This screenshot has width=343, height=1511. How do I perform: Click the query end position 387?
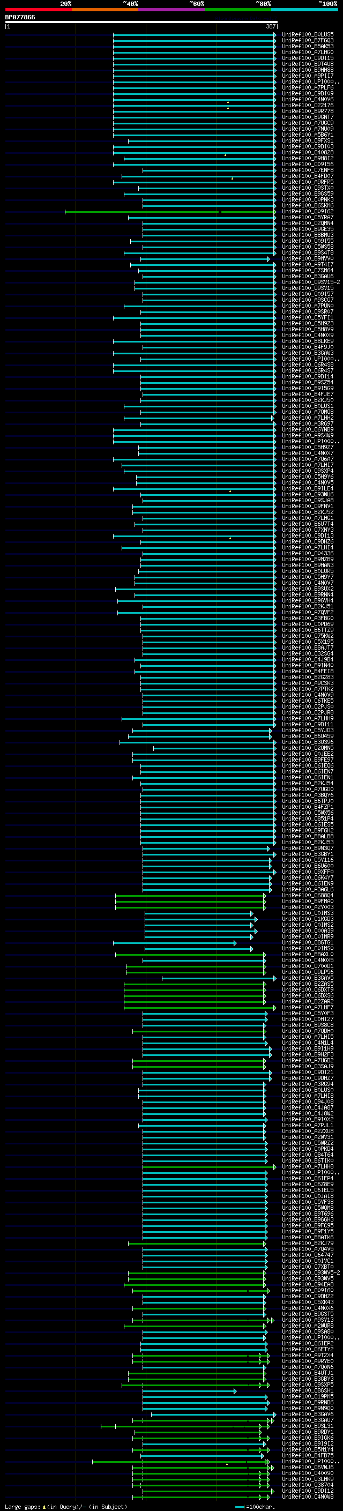pos(271,26)
